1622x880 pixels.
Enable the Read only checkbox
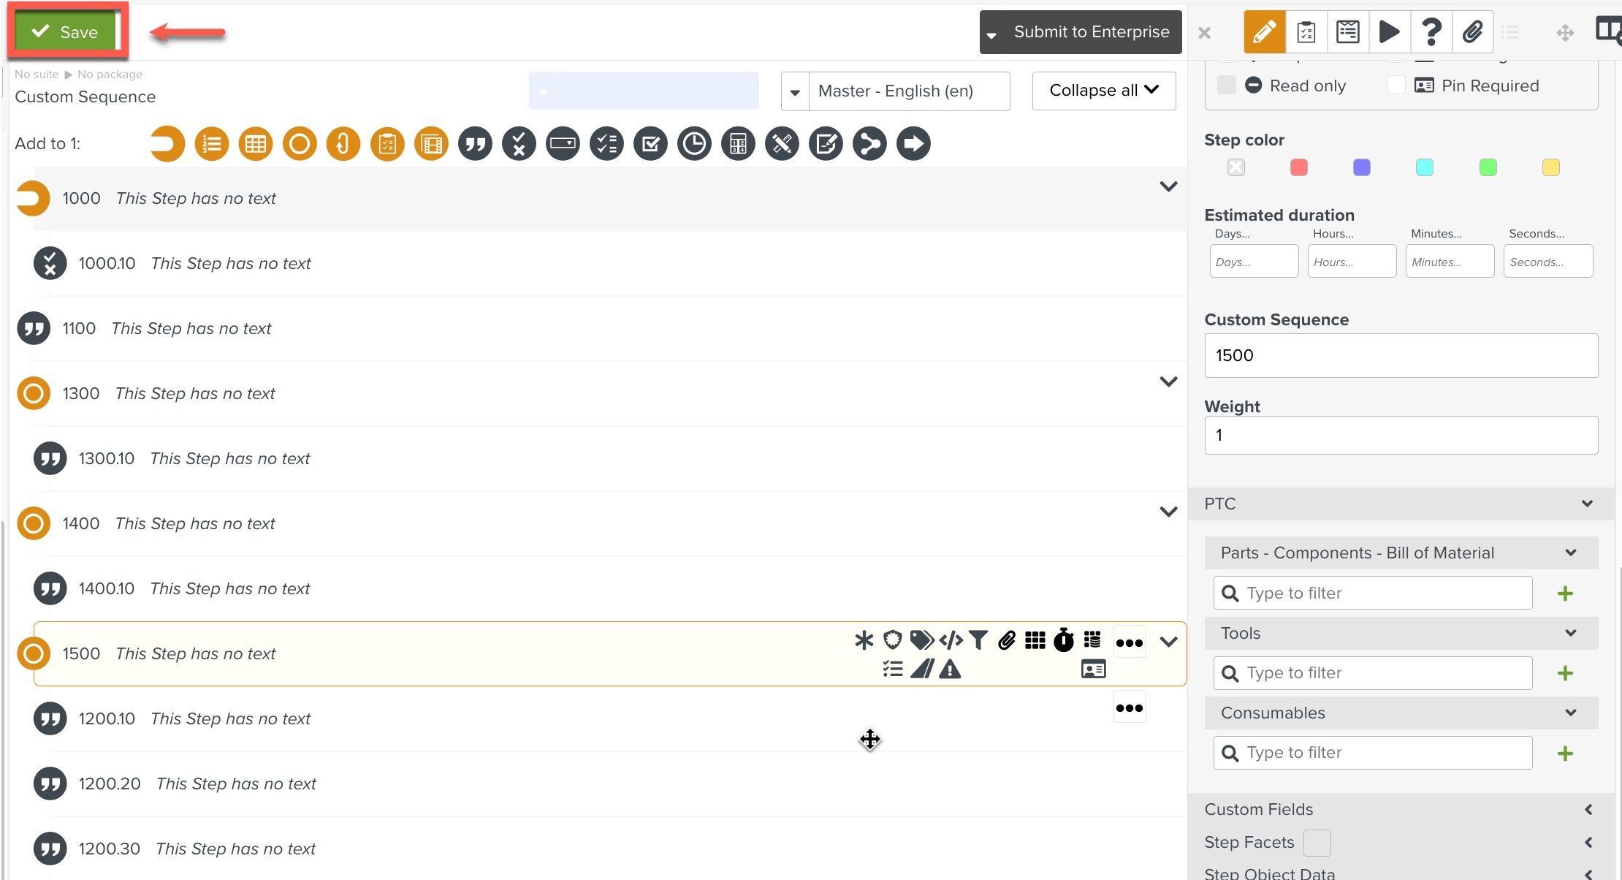click(x=1227, y=86)
